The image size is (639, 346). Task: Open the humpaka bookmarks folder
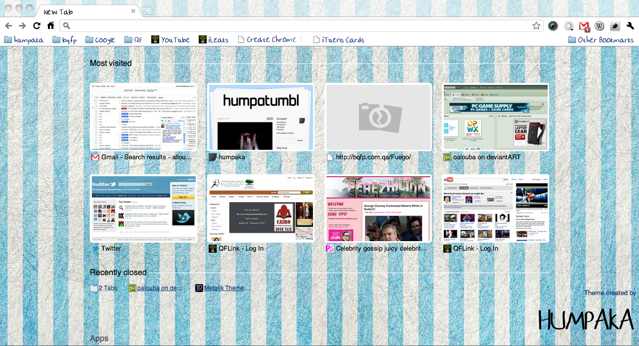(x=23, y=40)
